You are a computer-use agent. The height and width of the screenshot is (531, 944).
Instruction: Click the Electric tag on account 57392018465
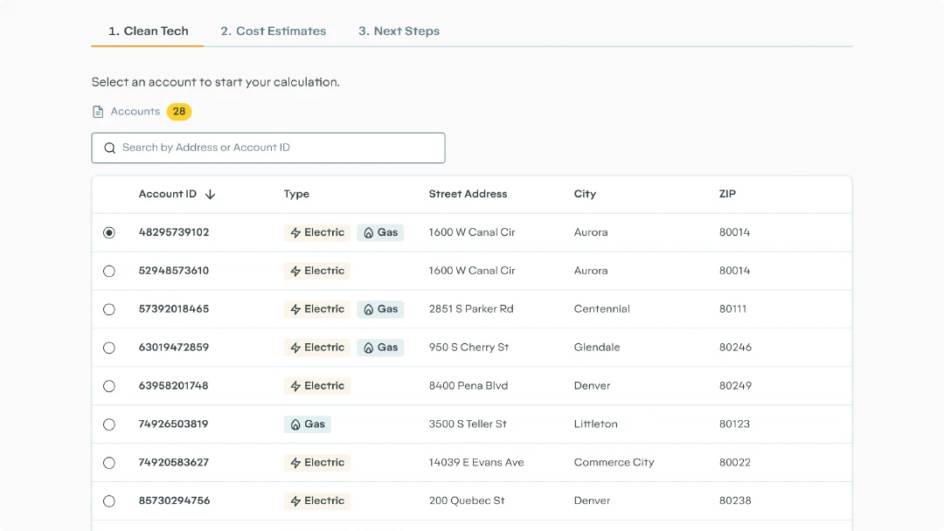point(317,309)
